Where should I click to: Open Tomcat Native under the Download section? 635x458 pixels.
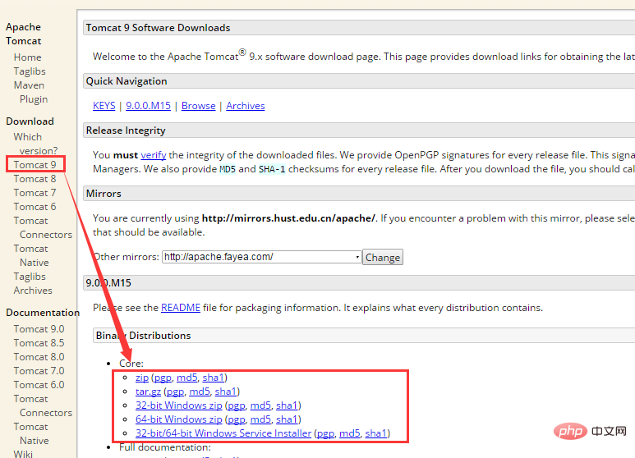pos(31,256)
